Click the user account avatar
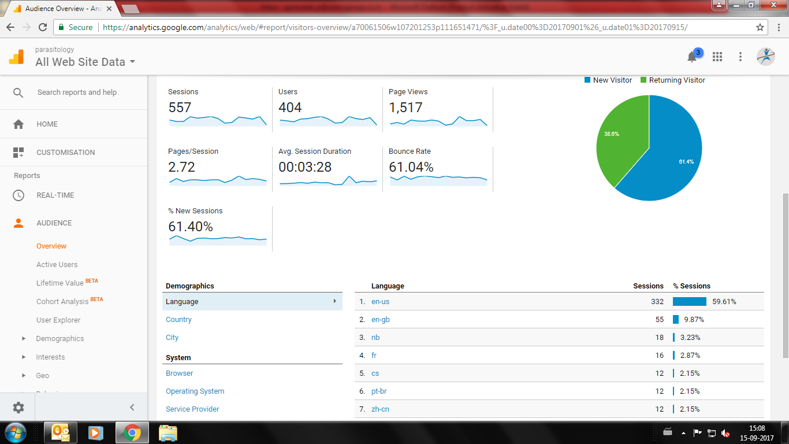Screen dimensions: 789x444 766,56
